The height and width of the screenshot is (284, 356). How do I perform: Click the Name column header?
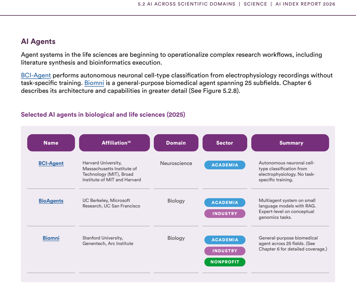point(51,143)
